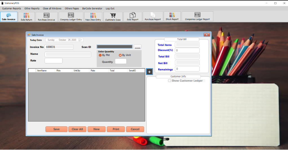
Task: Open the Others Pages menu
Action: point(72,8)
